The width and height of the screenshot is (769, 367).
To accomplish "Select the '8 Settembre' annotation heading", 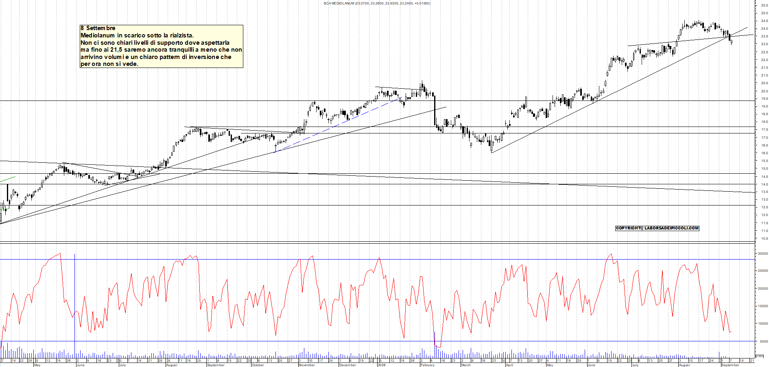I will pyautogui.click(x=98, y=28).
